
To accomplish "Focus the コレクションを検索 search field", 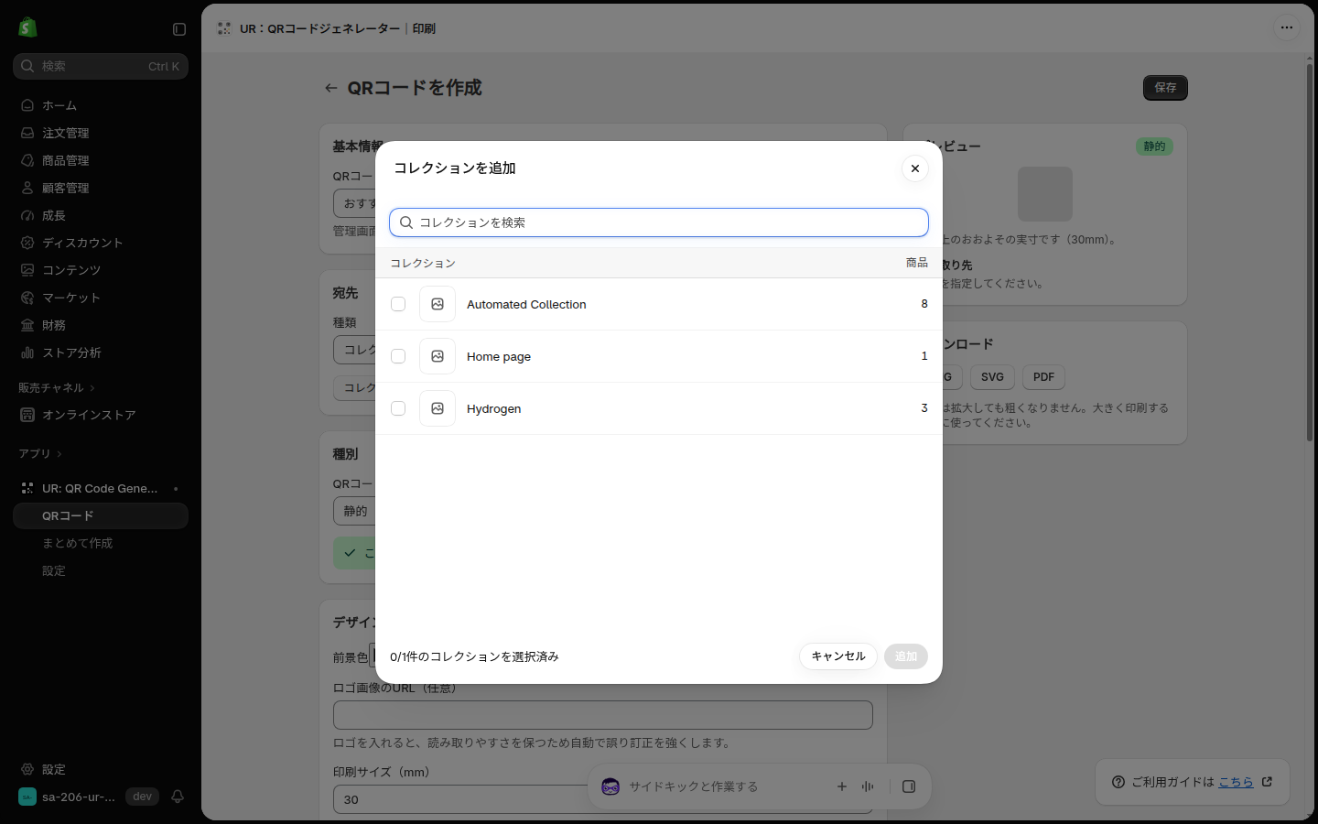I will point(659,222).
